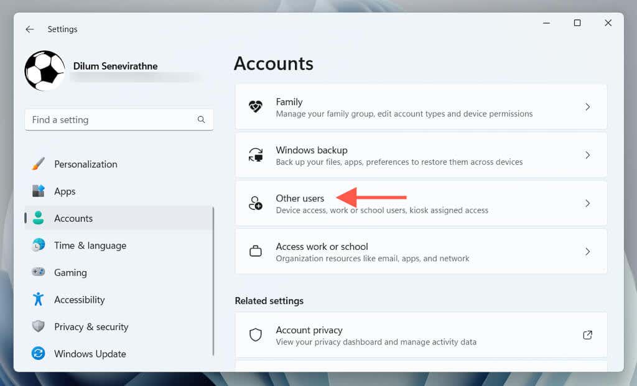Click the Access work or school briefcase icon

[x=256, y=251]
